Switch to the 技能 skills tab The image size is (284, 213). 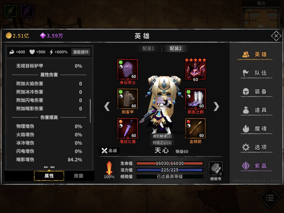pos(79,176)
